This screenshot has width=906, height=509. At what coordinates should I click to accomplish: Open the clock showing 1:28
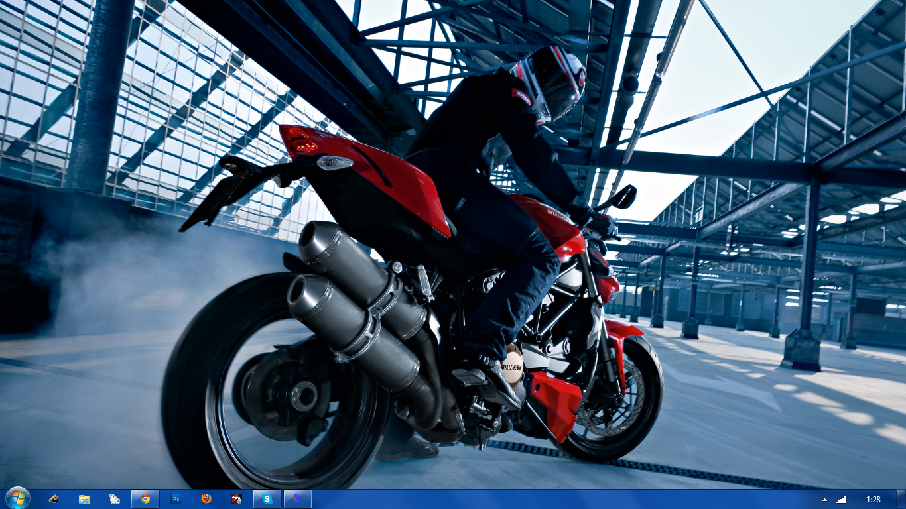874,500
